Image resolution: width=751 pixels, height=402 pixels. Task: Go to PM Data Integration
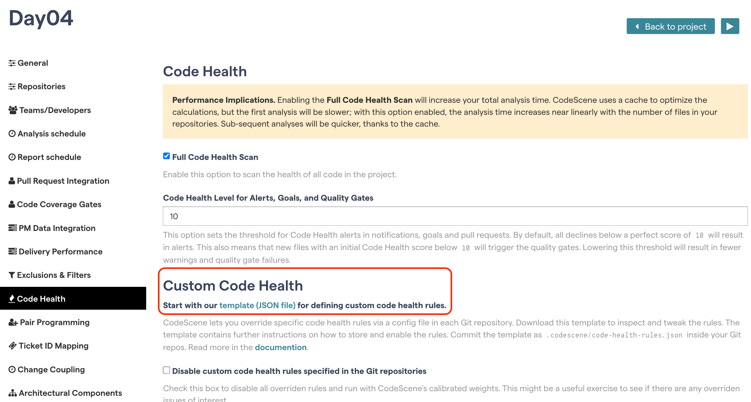pos(57,228)
